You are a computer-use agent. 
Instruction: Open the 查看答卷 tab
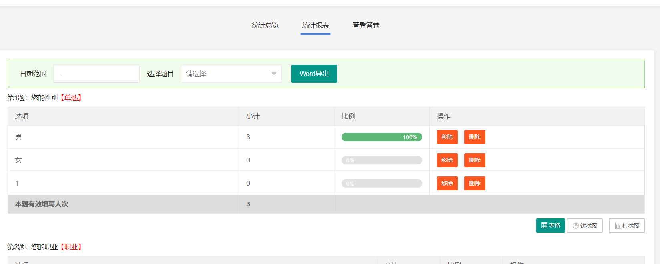[x=366, y=25]
